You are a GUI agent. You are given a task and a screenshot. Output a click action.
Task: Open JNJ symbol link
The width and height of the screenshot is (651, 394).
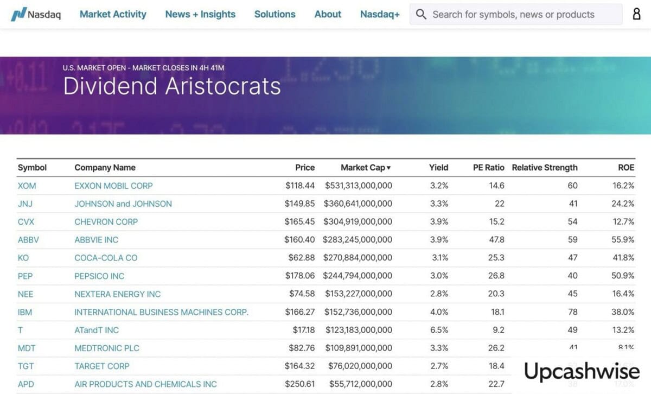click(x=26, y=204)
